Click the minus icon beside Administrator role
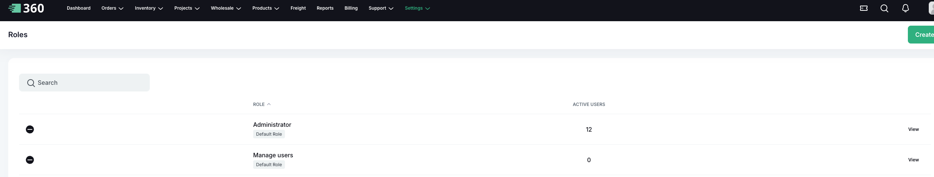Image resolution: width=934 pixels, height=177 pixels. click(30, 129)
